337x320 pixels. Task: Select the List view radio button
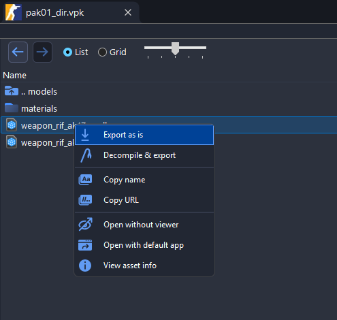click(67, 52)
